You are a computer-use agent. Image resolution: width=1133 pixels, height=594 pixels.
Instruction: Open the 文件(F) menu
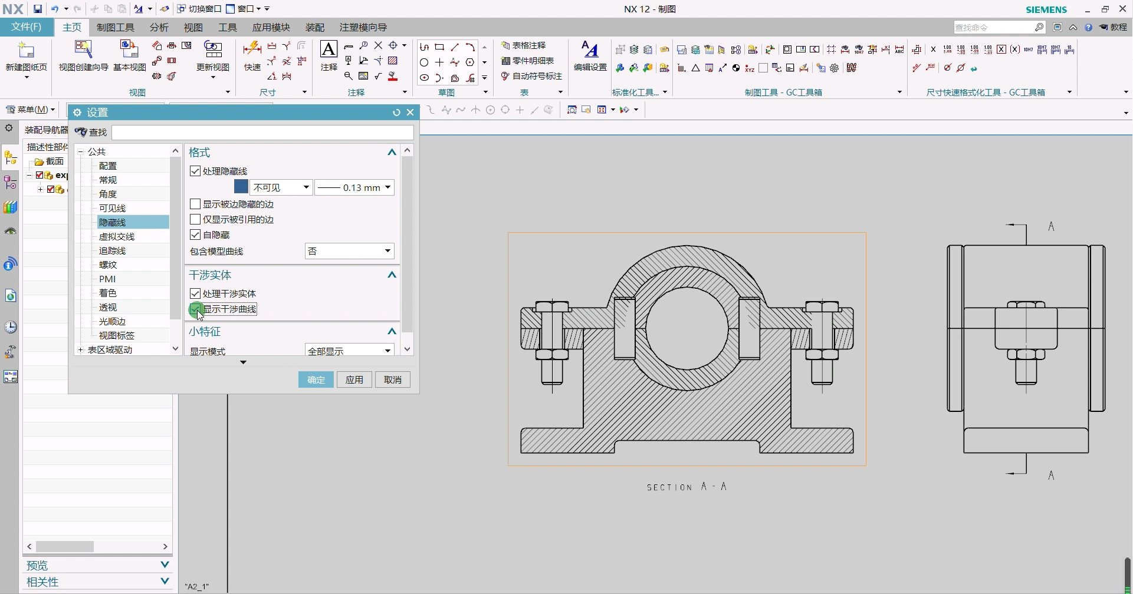(x=27, y=27)
